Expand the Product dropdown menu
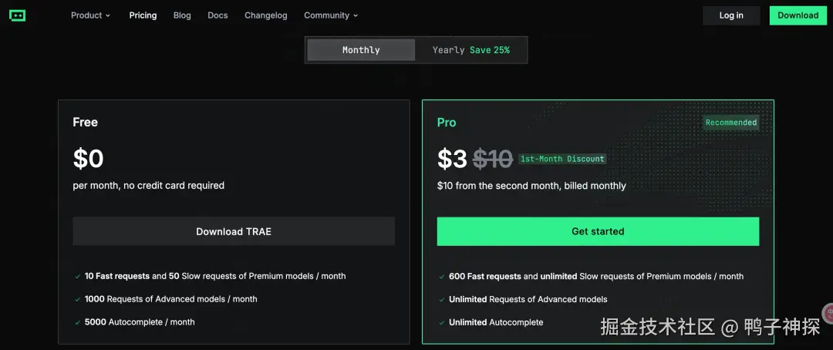This screenshot has height=350, width=833. pos(90,15)
